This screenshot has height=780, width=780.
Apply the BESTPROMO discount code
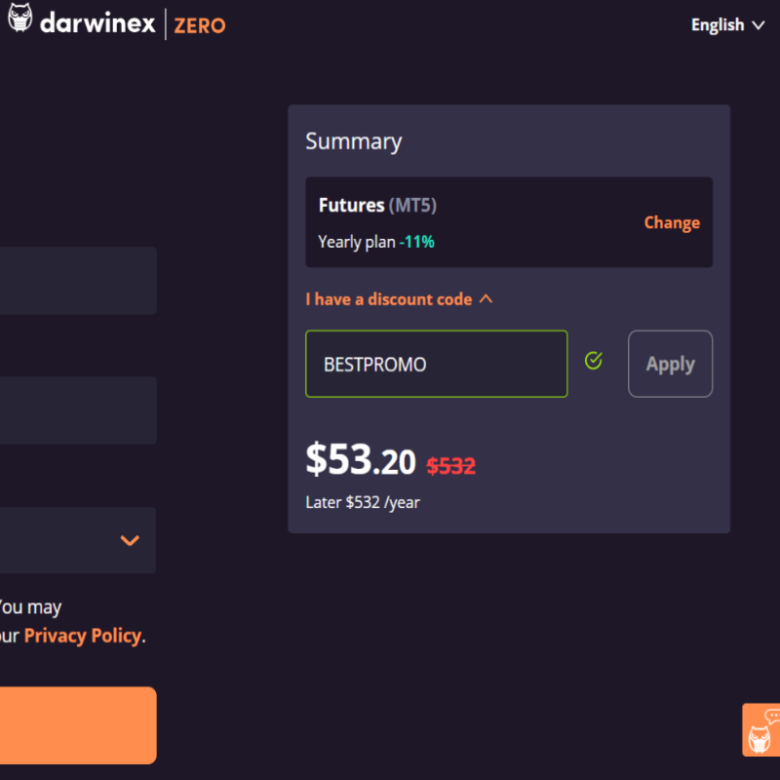point(670,364)
